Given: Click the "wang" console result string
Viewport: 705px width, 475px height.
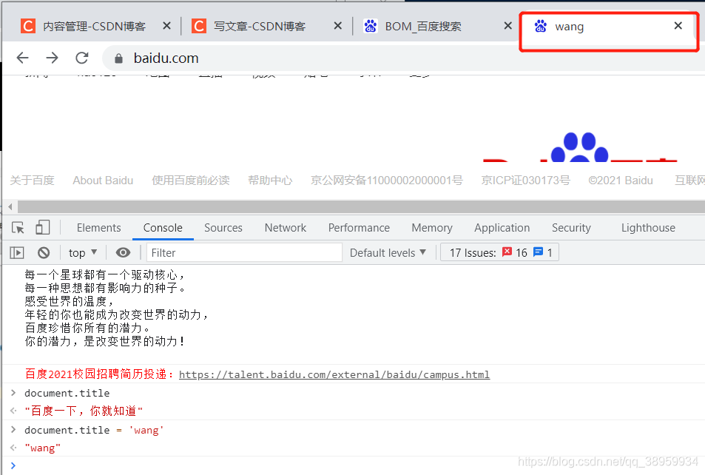Looking at the screenshot, I should 42,448.
